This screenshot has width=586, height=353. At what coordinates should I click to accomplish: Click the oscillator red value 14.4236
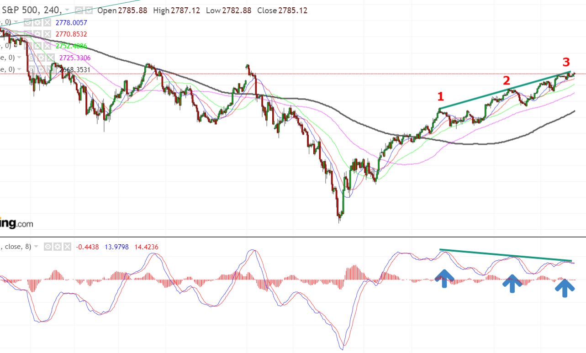146,247
